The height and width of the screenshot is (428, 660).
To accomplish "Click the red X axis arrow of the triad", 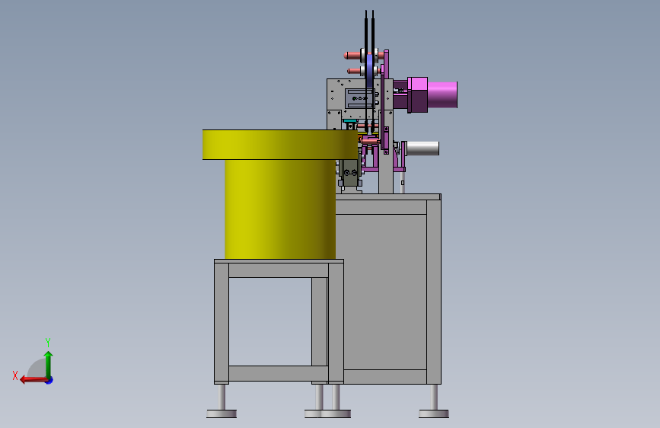I will 33,380.
